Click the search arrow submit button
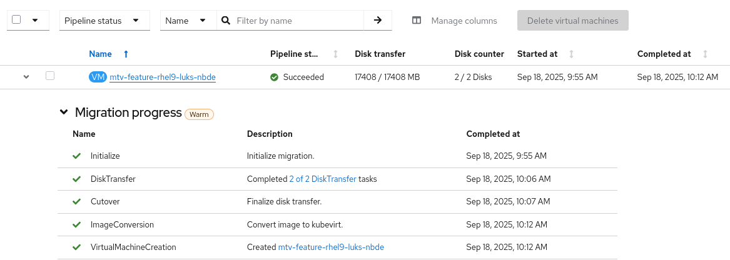 (378, 21)
